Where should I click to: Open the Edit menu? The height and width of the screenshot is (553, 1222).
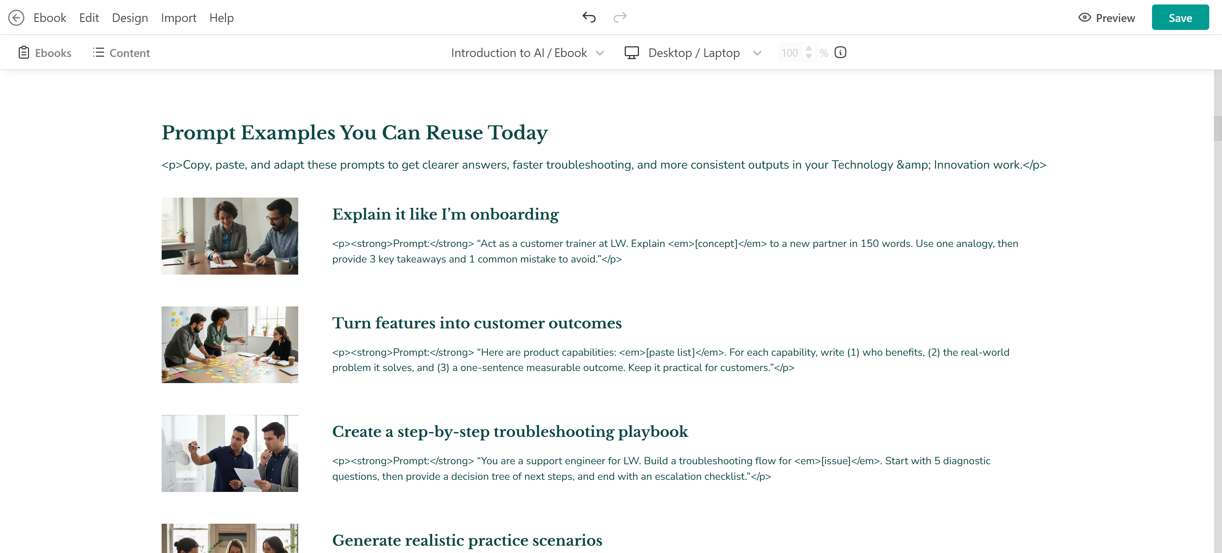coord(89,17)
